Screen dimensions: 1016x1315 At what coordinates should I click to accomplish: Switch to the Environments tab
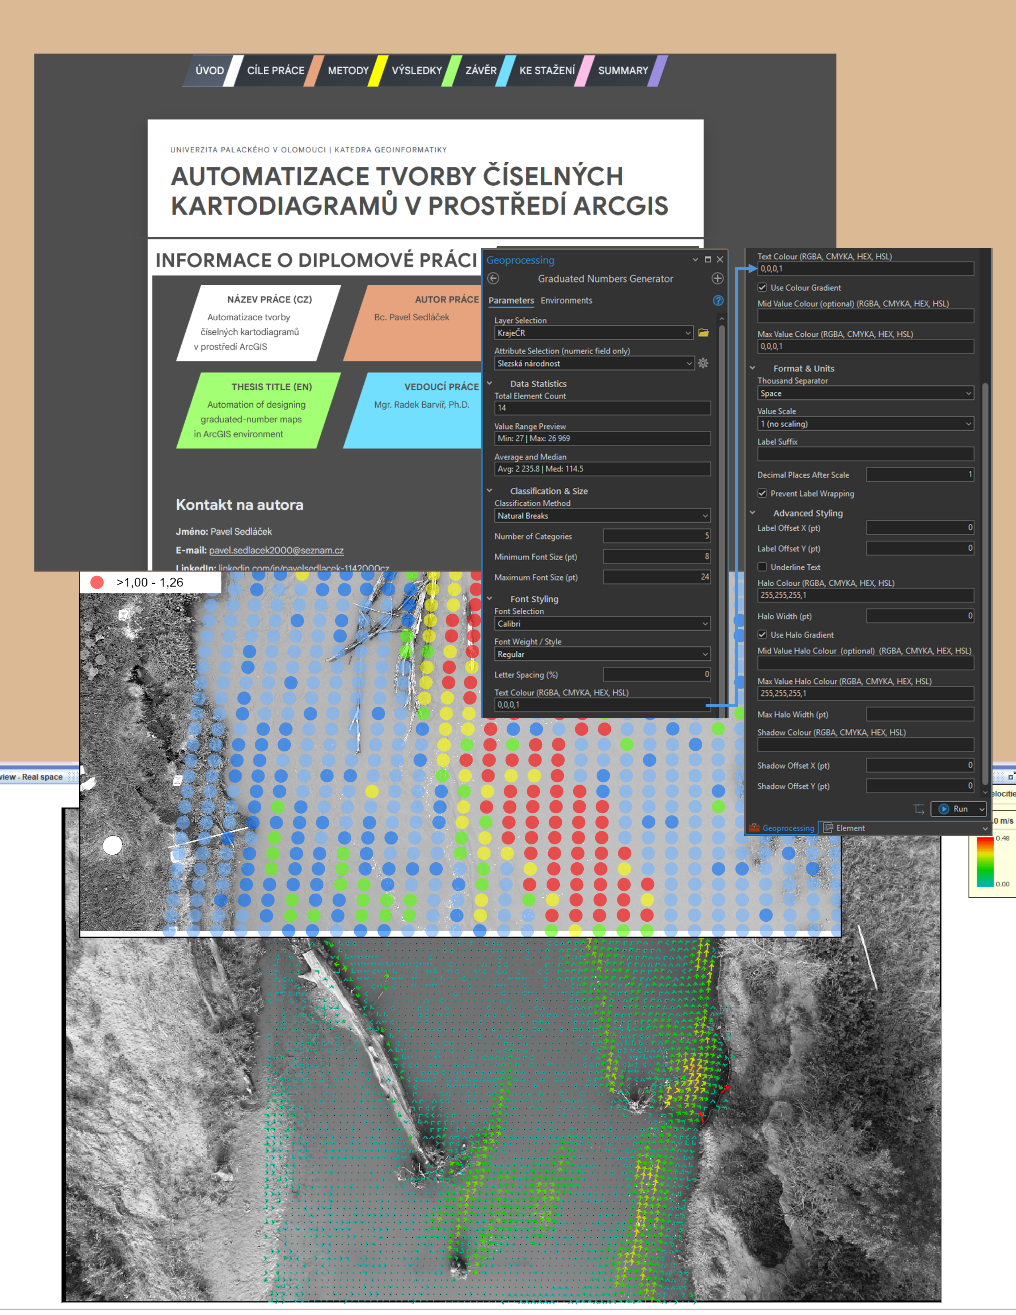coord(567,300)
